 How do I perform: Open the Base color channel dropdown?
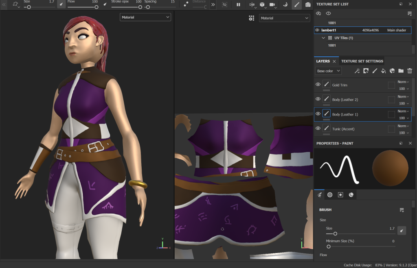click(x=328, y=71)
